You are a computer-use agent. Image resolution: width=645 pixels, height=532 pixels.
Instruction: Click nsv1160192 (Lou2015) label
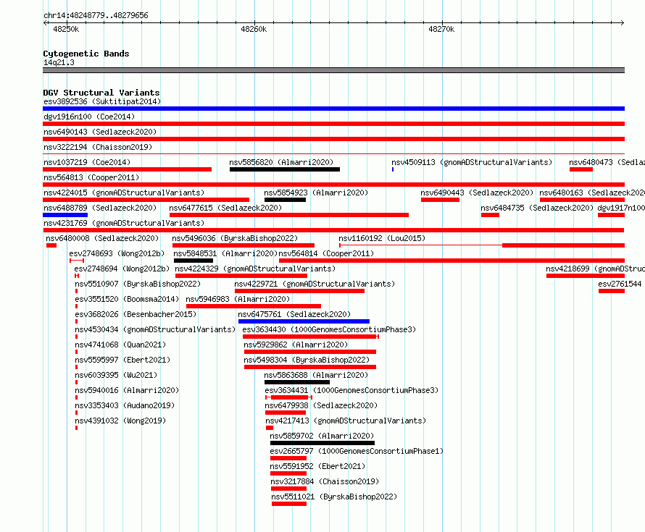point(382,238)
